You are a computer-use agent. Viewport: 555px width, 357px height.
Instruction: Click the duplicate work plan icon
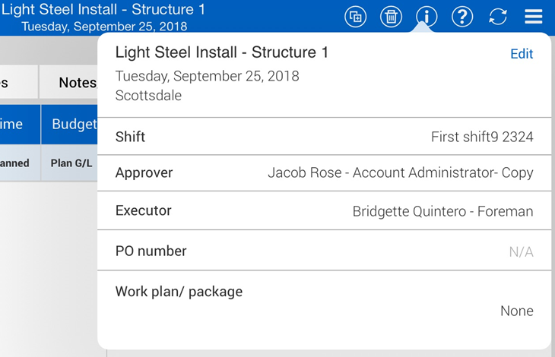(355, 16)
